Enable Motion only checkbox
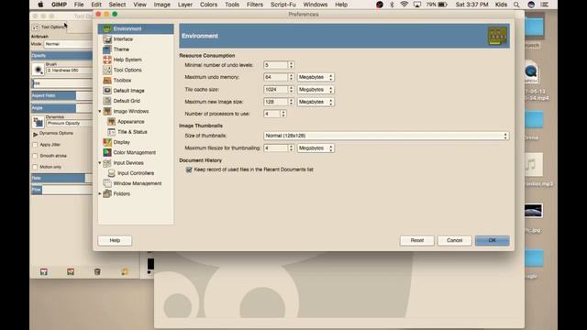 35,167
